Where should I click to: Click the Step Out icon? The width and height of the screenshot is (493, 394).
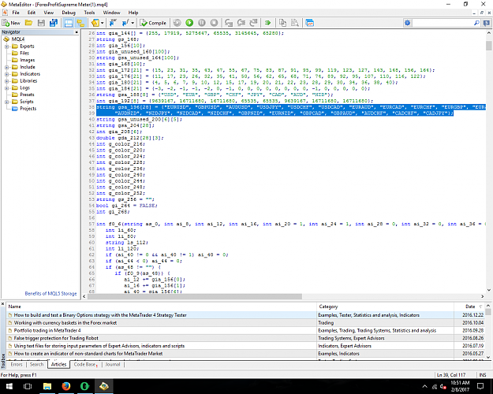(253, 23)
